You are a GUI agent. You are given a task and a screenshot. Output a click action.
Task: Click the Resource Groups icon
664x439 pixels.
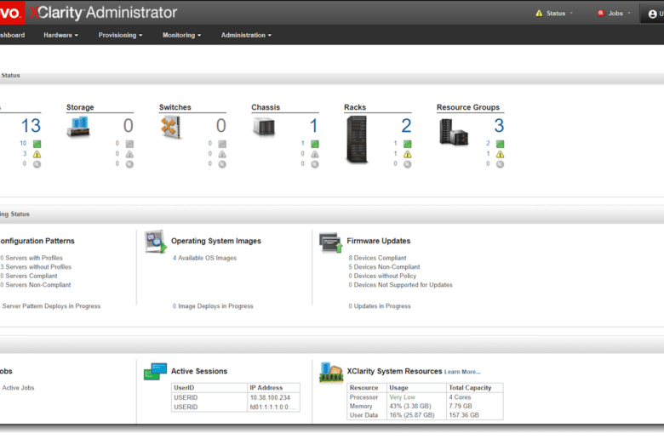(454, 132)
